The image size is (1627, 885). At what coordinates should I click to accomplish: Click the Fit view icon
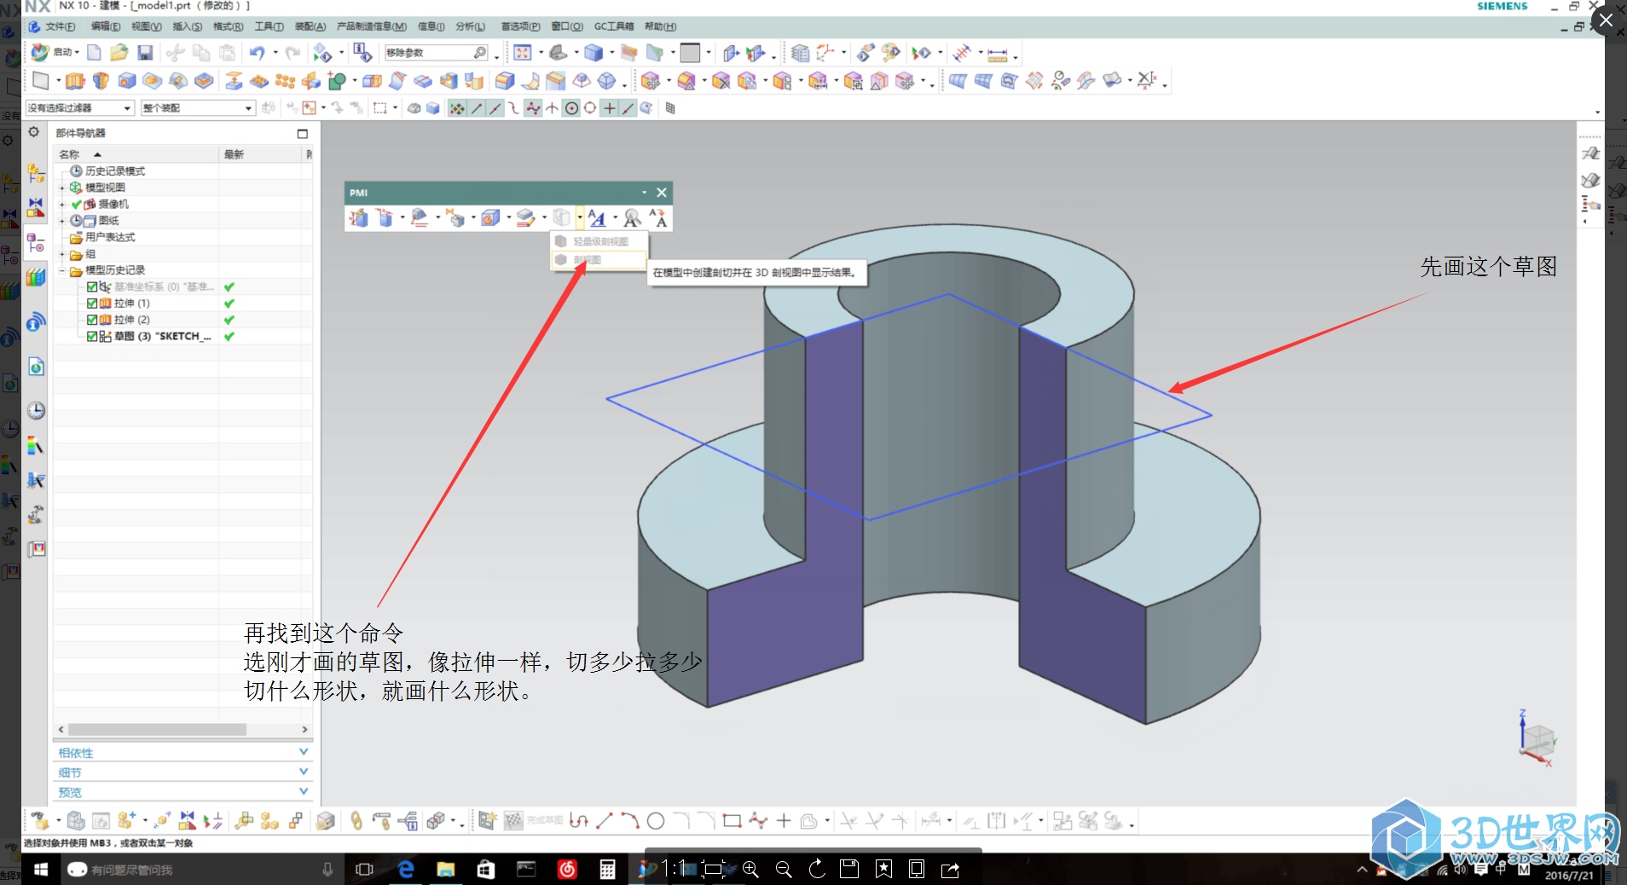point(523,53)
